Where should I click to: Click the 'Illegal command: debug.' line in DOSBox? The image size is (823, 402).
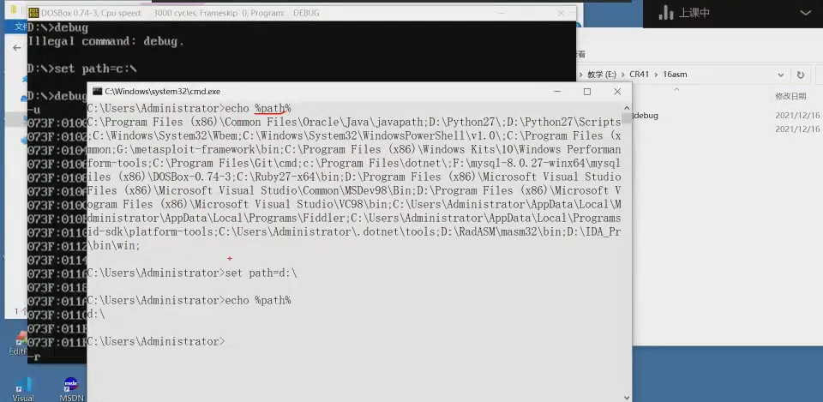[106, 41]
